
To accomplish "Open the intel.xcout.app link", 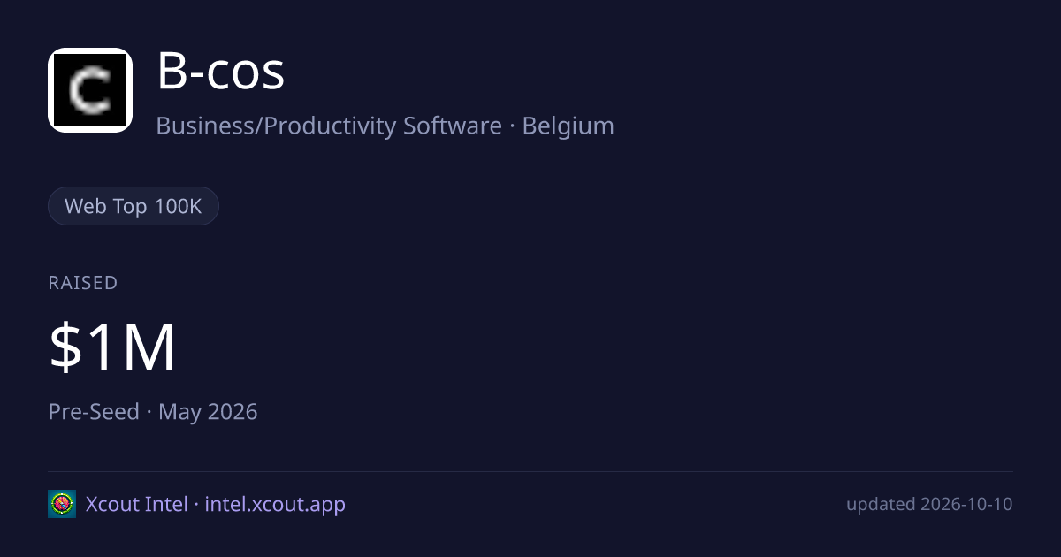I will click(275, 505).
